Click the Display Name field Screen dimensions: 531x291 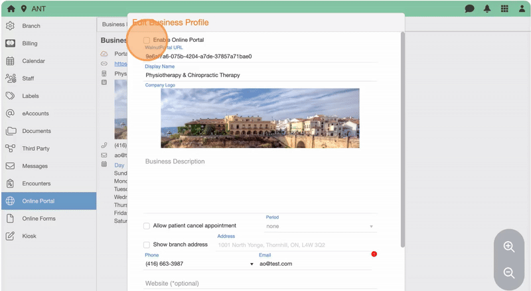[260, 75]
